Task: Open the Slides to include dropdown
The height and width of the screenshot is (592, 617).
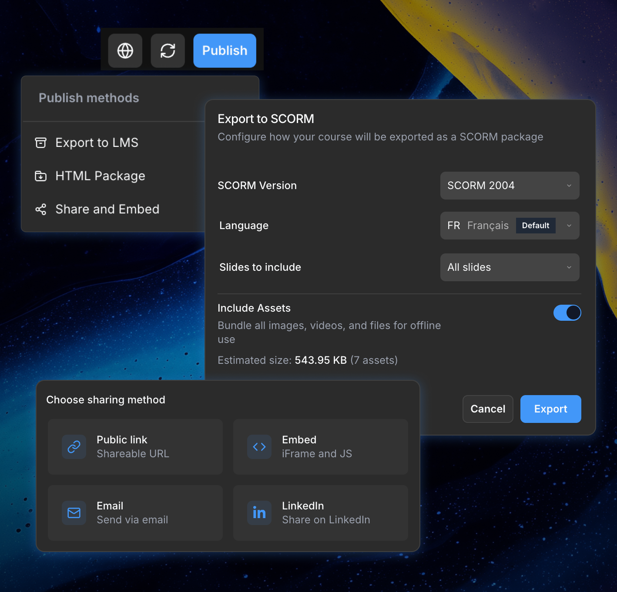Action: pyautogui.click(x=510, y=267)
